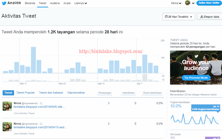
Task: Click the Aktivitas Tweet heading
Action: coord(19,16)
